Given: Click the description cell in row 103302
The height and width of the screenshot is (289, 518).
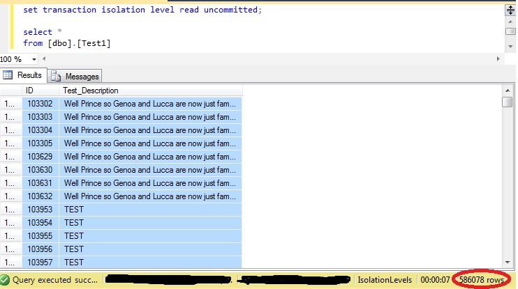Looking at the screenshot, I should (x=151, y=104).
